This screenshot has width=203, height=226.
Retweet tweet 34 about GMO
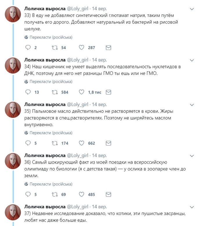(54, 92)
